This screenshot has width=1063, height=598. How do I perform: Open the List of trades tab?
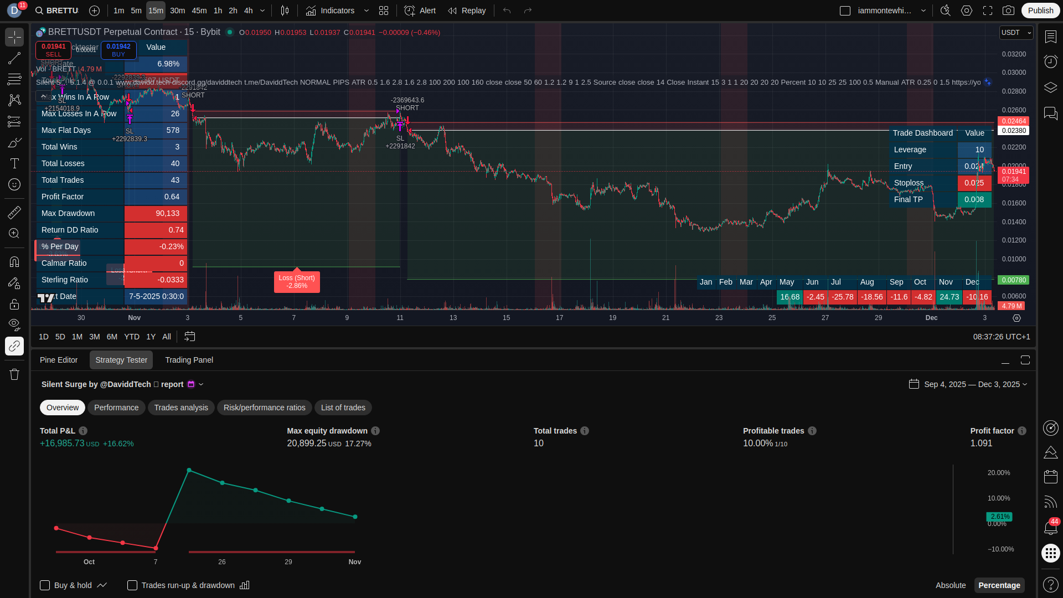tap(343, 408)
